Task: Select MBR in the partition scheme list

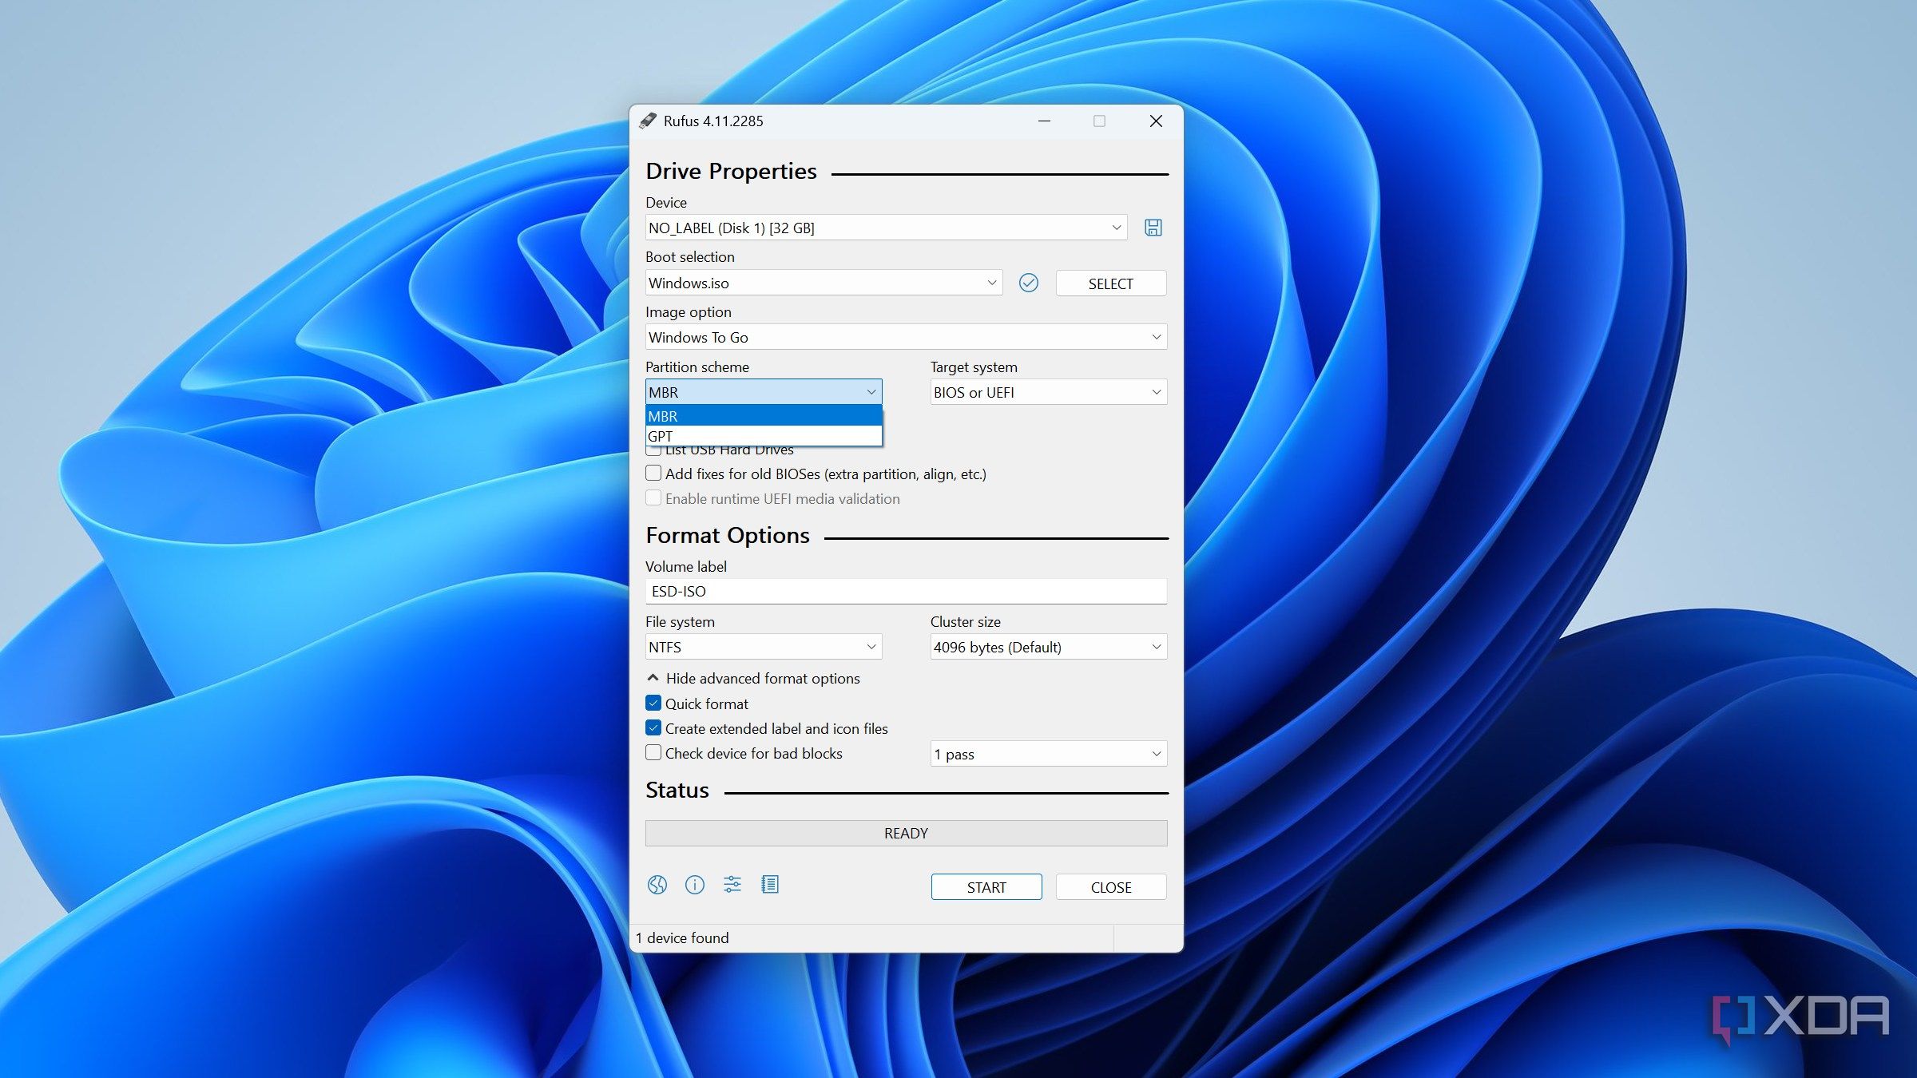Action: [764, 416]
